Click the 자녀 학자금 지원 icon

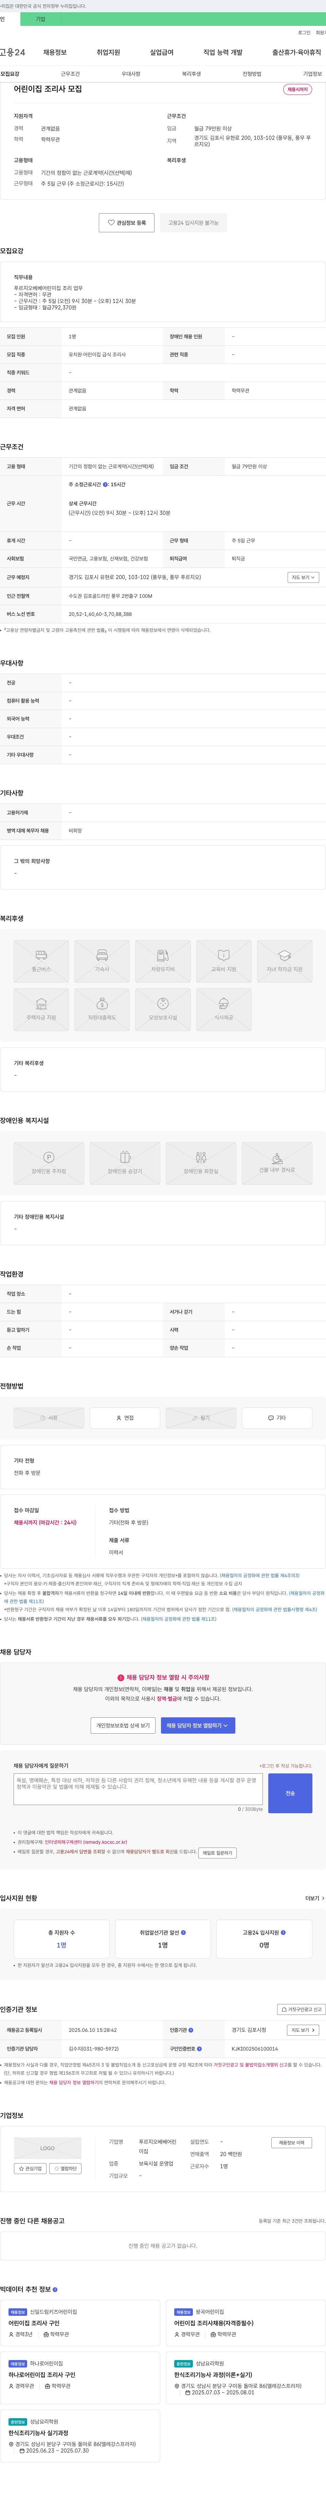tap(285, 961)
